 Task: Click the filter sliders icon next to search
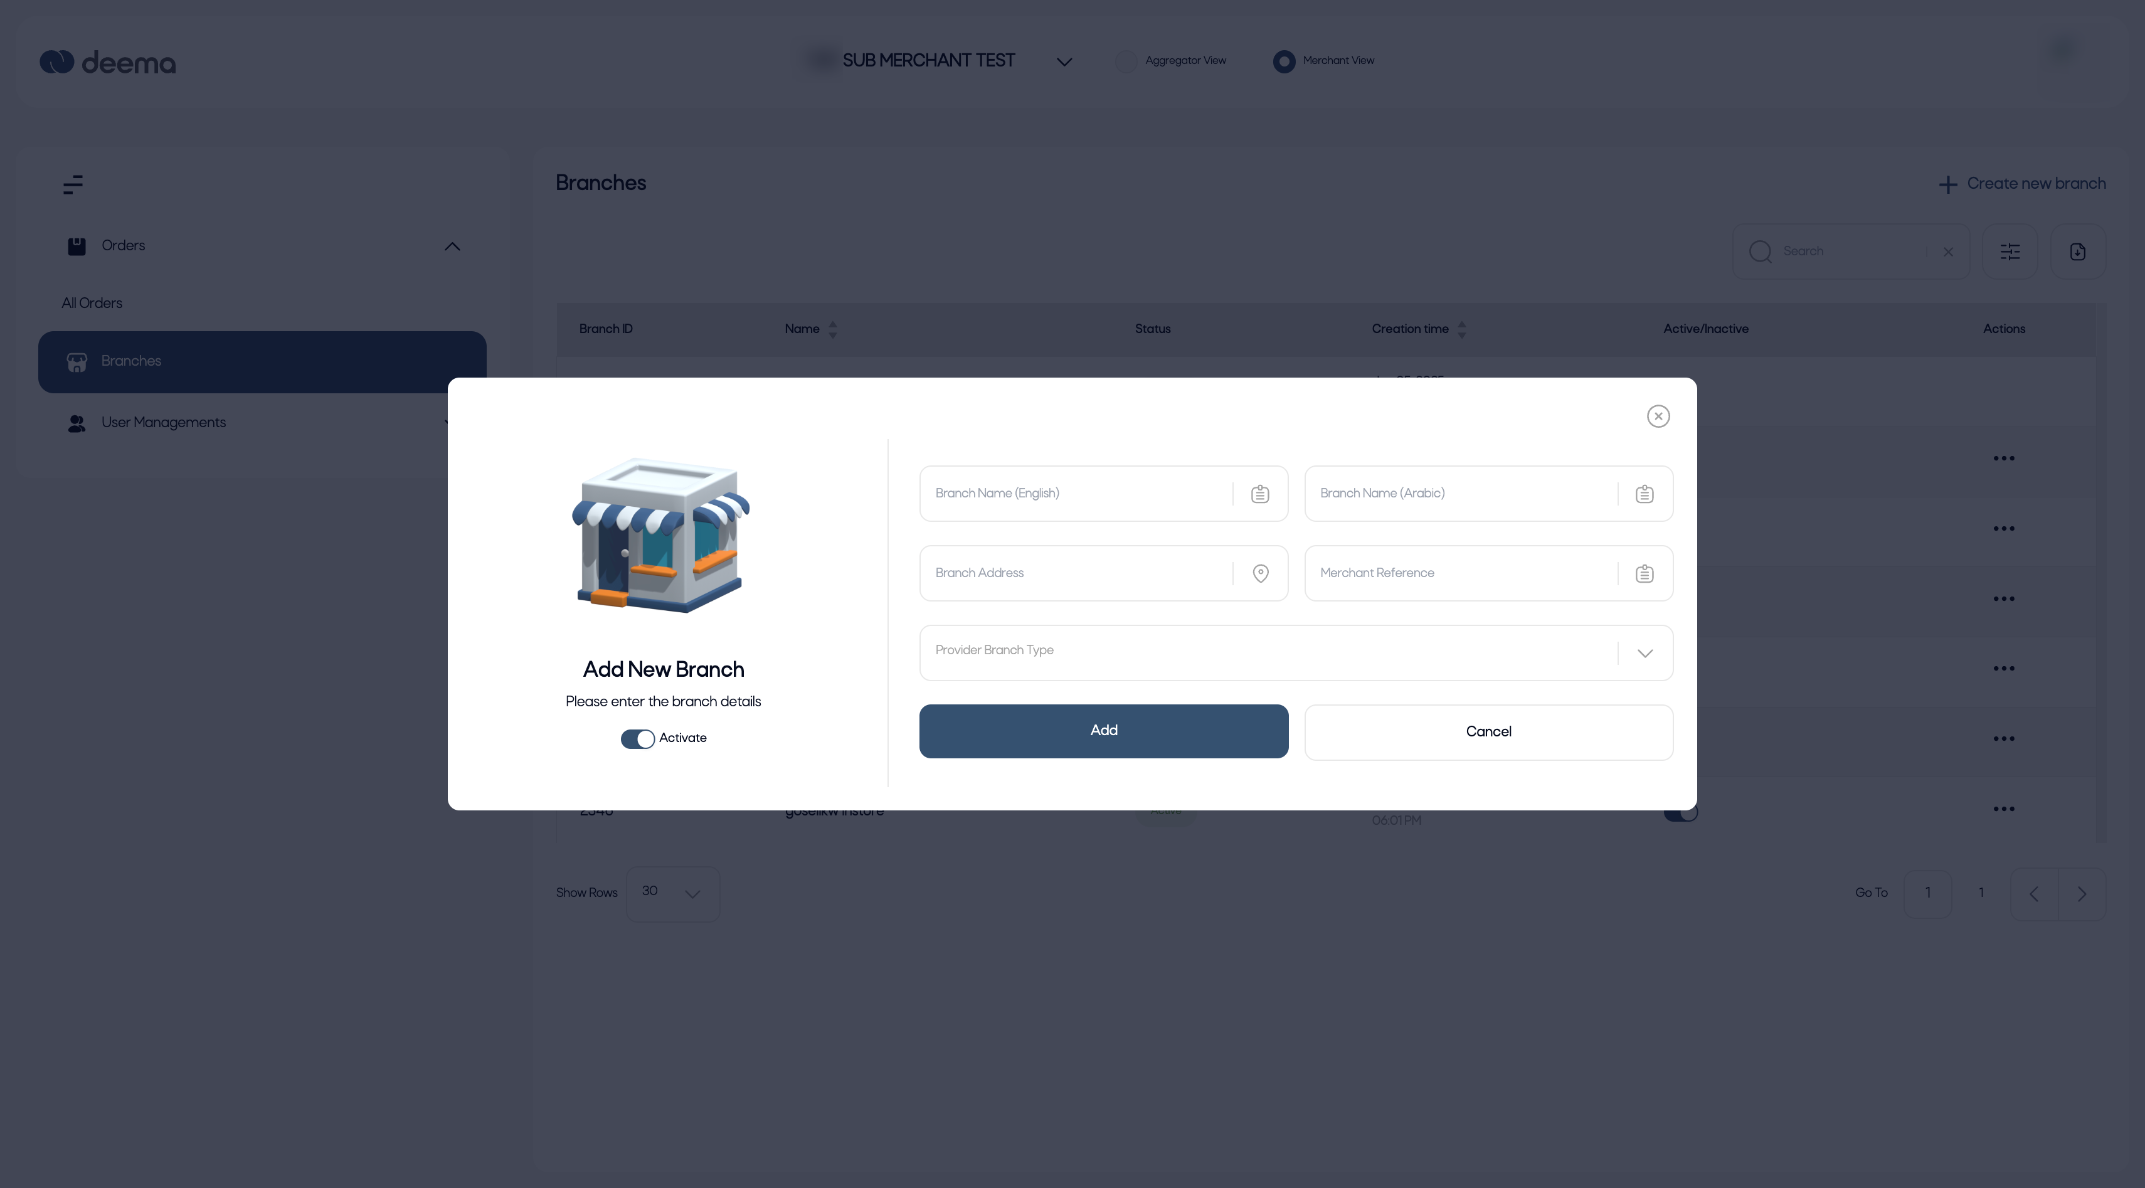[2010, 252]
